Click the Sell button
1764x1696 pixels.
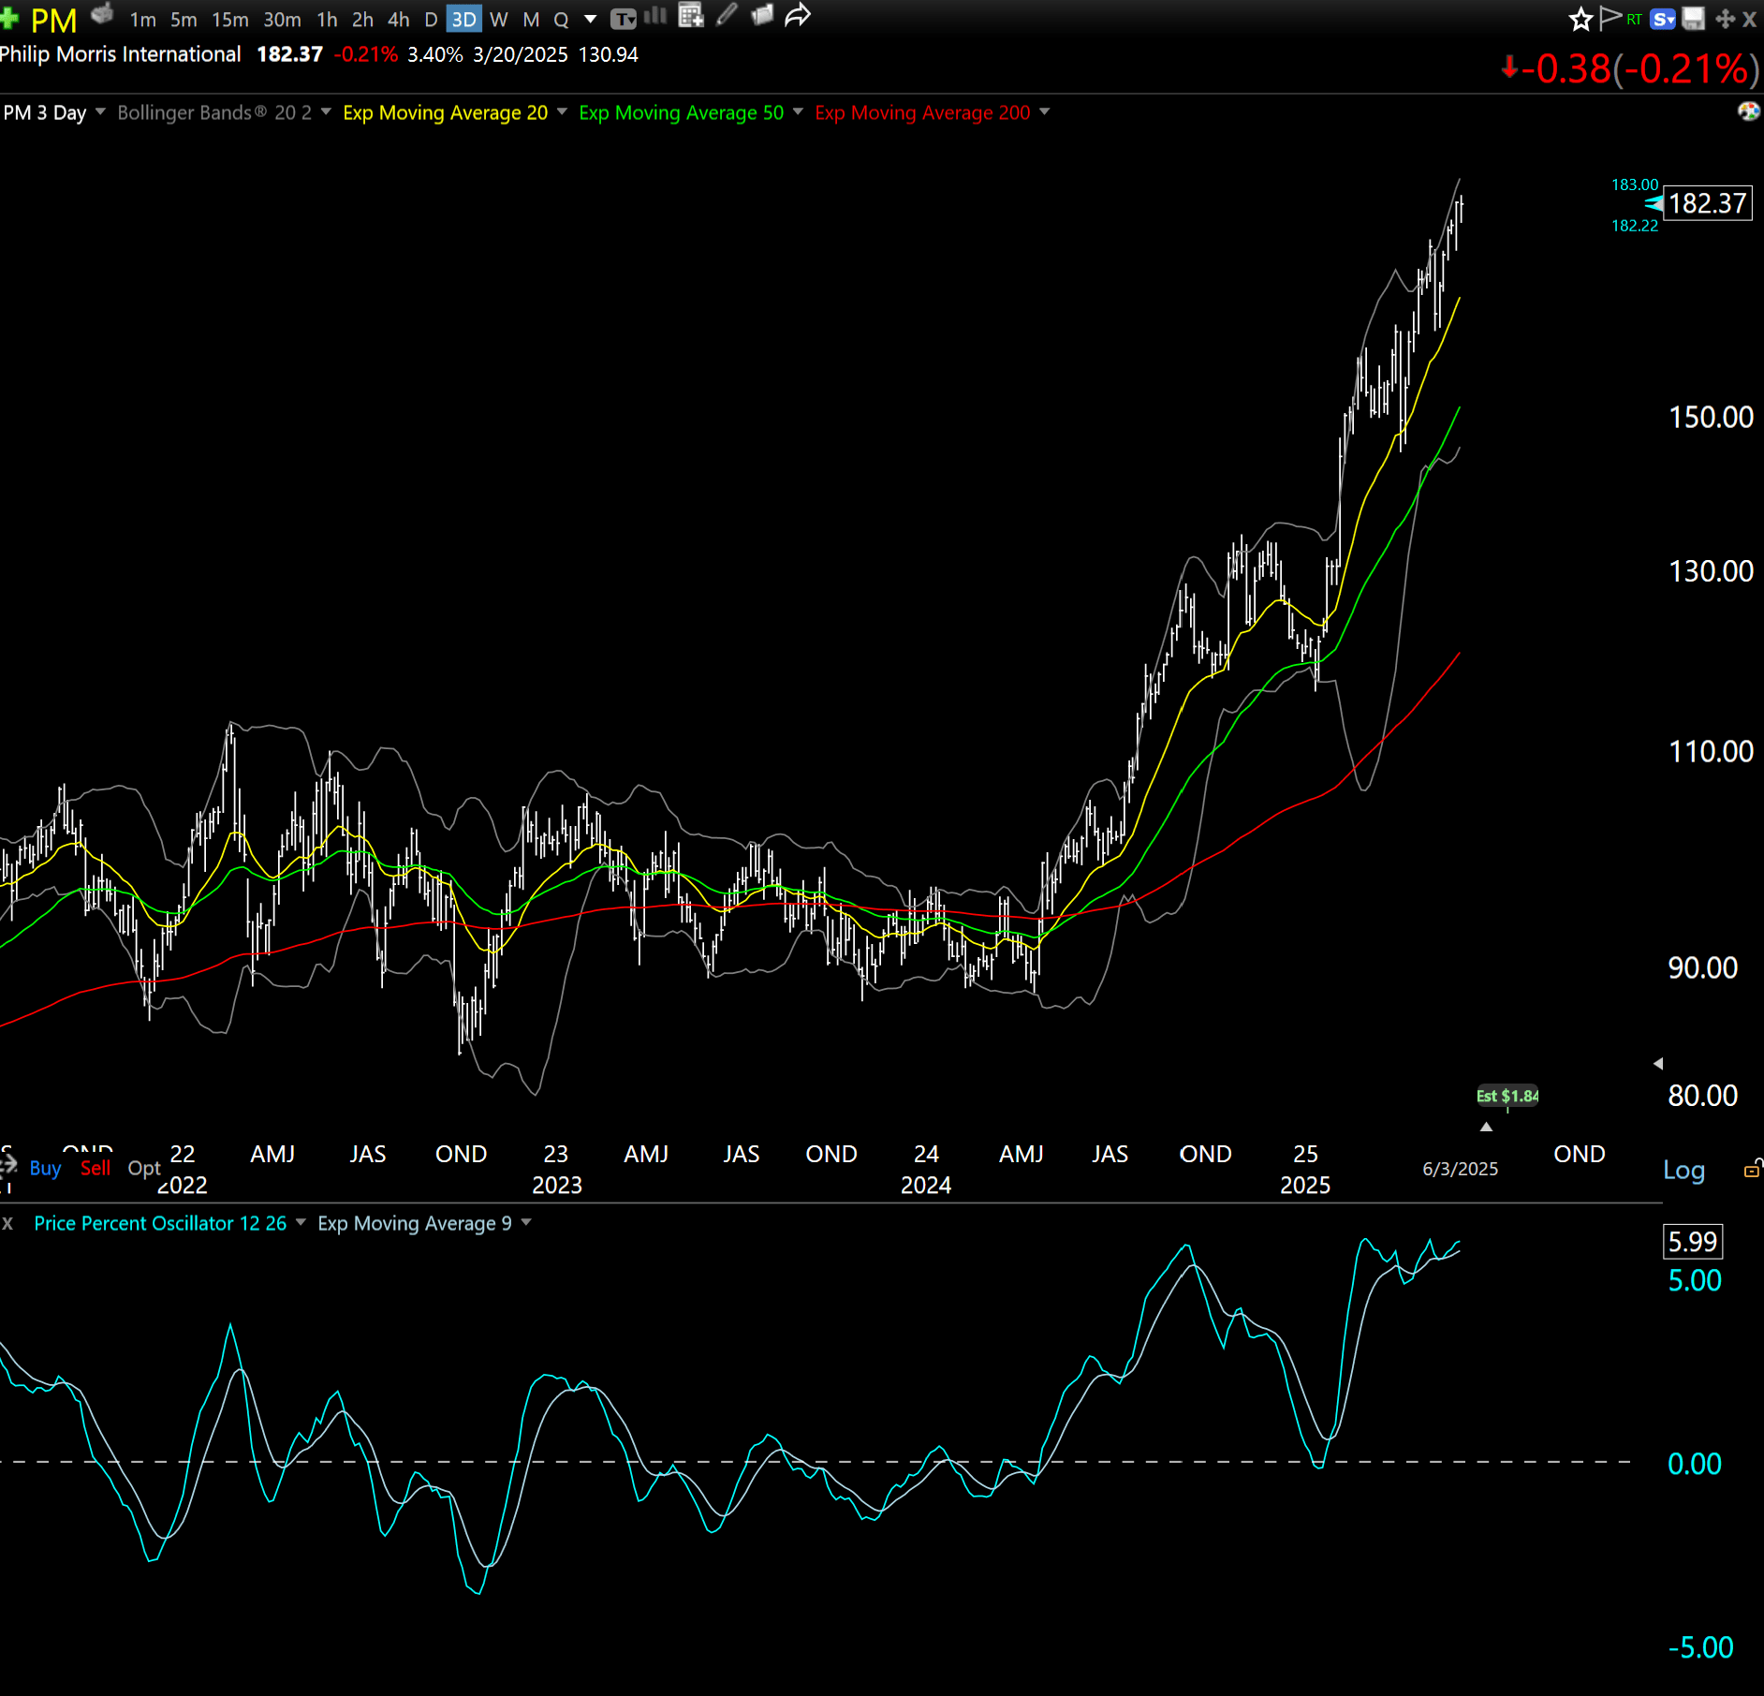tap(96, 1168)
